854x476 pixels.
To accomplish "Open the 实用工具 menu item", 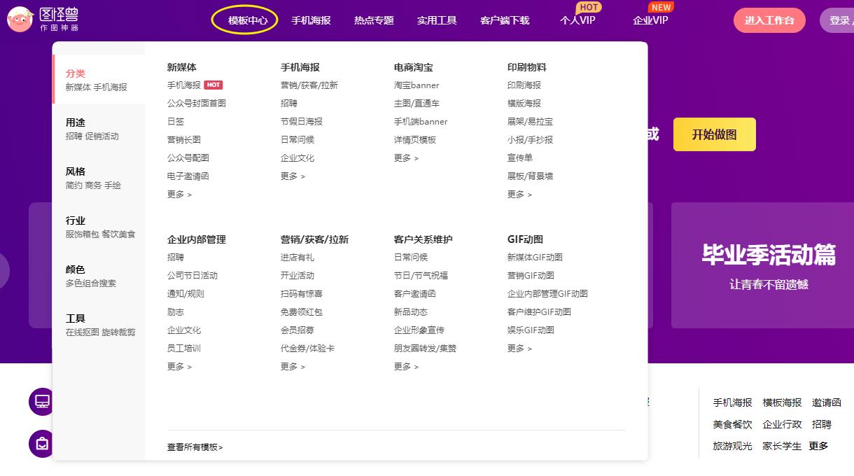I will (x=437, y=20).
